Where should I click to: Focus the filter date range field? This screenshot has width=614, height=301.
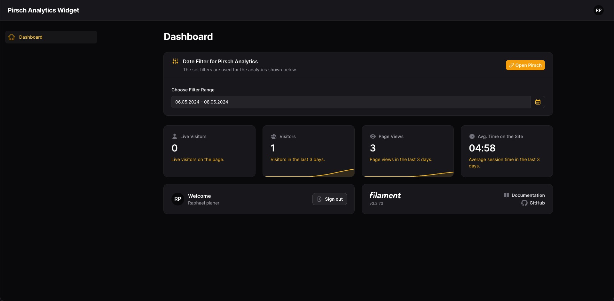point(351,102)
